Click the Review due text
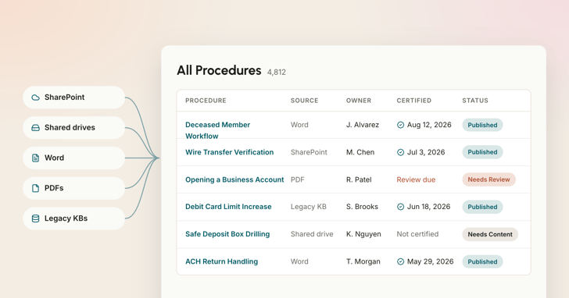 point(416,179)
